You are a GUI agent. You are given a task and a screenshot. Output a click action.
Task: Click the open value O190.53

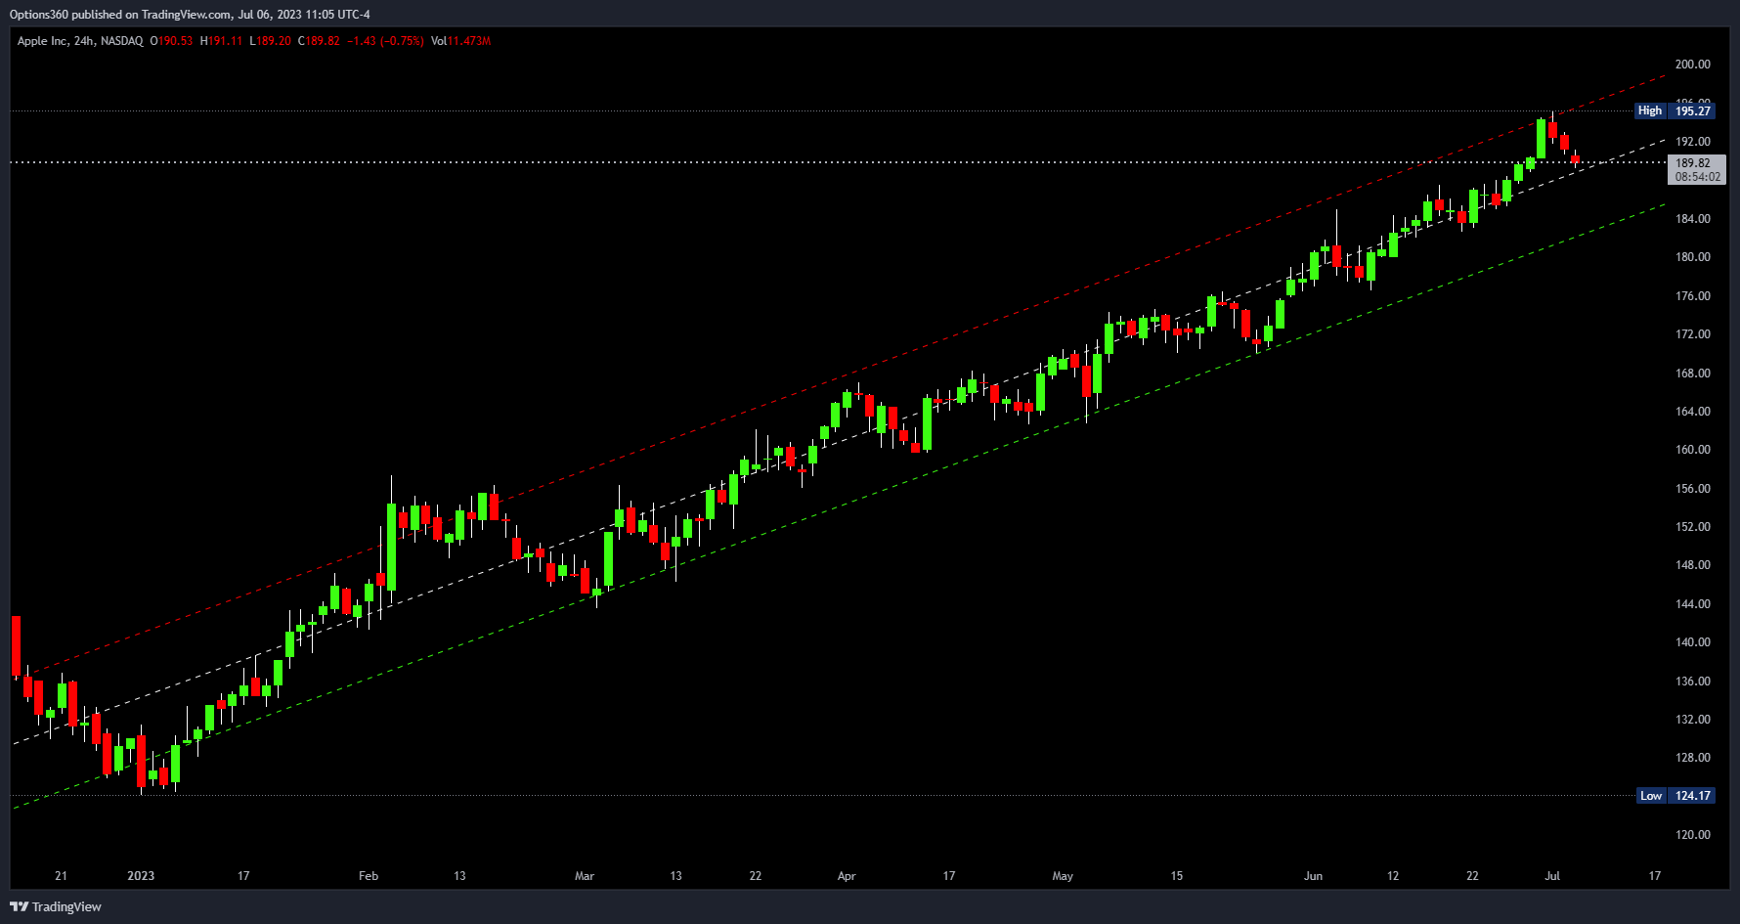click(171, 41)
